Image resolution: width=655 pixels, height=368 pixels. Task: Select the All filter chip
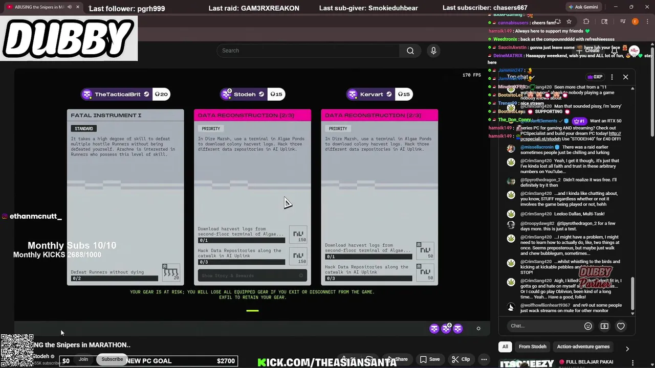click(x=505, y=347)
